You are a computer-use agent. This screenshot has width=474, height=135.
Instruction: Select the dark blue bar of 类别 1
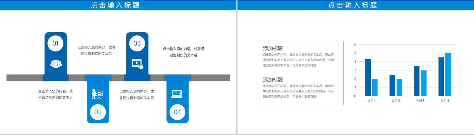point(368,78)
